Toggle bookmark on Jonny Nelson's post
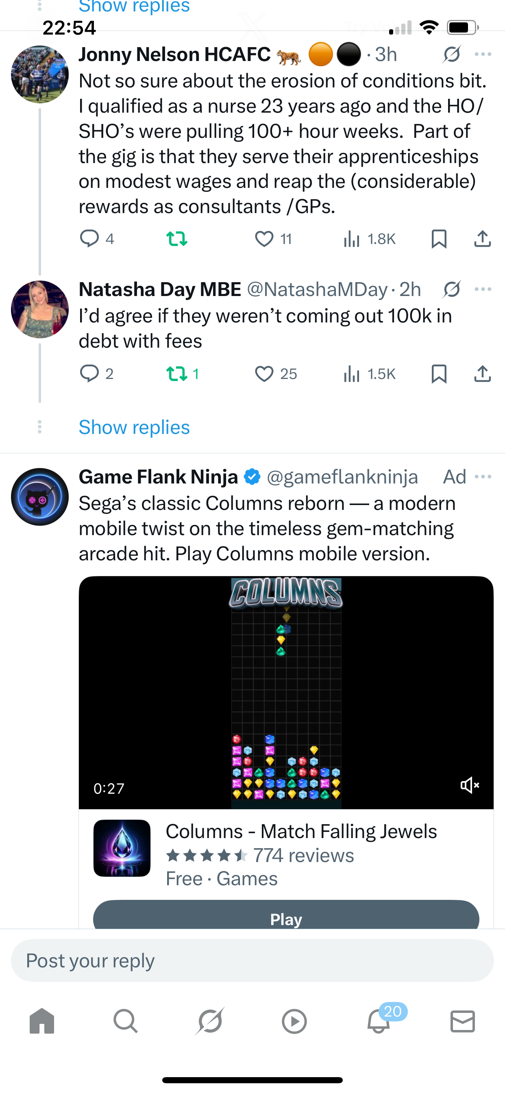This screenshot has width=505, height=1093. coord(439,239)
